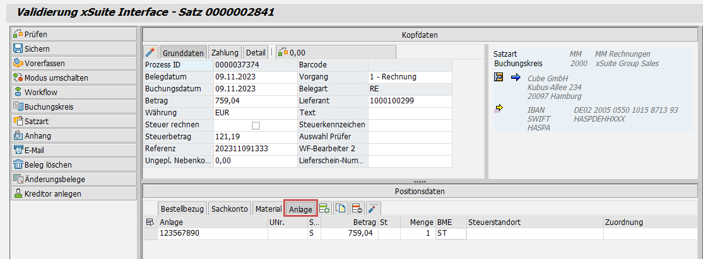Screen dimensions: 703x259
Task: Click the Prozess ID value 0000037374
Action: (x=256, y=64)
